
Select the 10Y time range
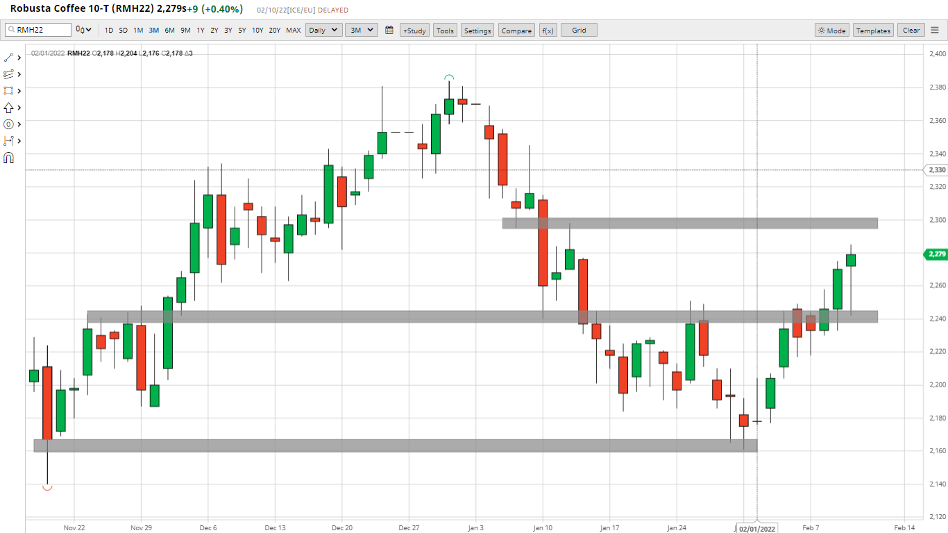tap(257, 31)
